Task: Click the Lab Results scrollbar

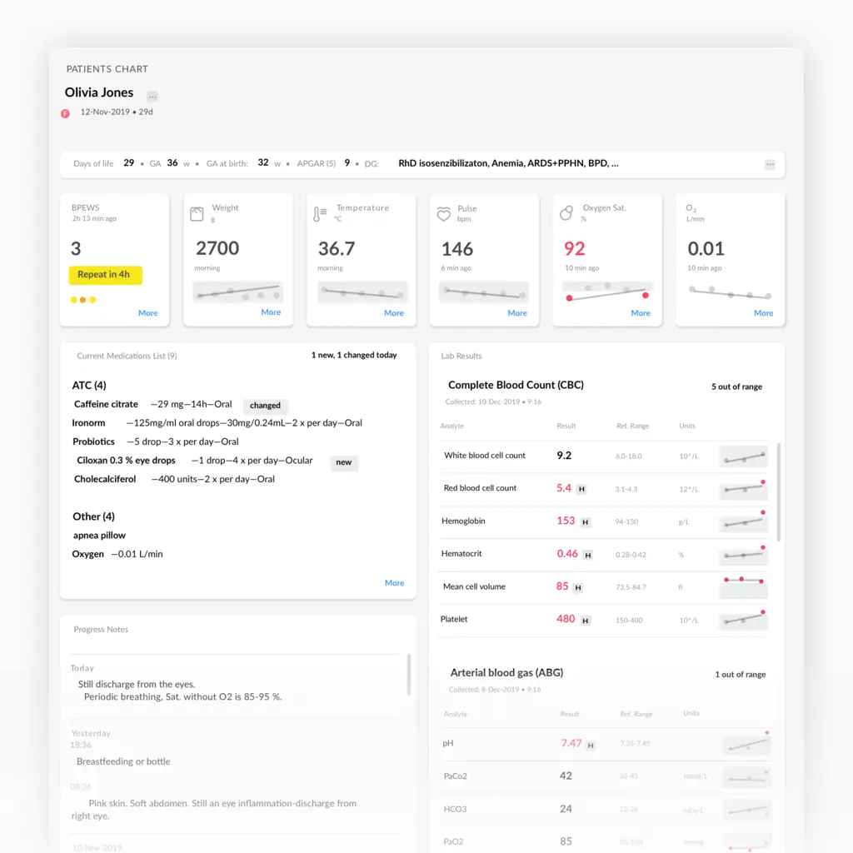Action: pyautogui.click(x=779, y=491)
